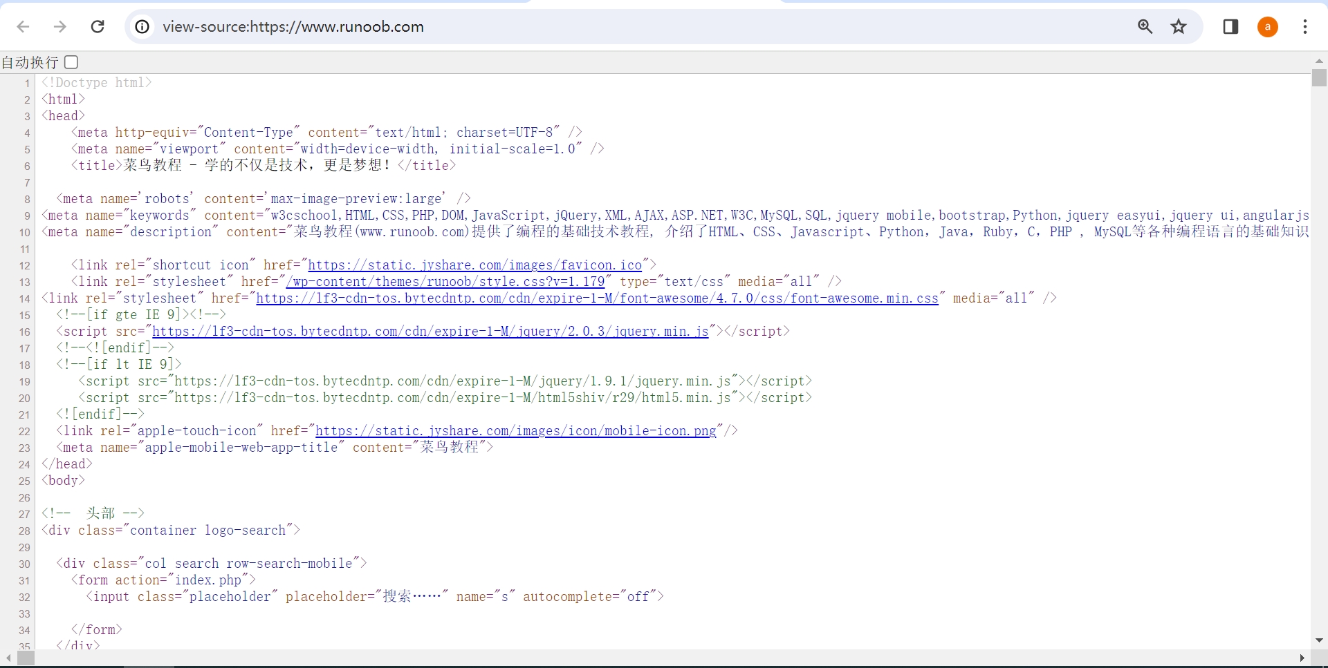Click the horizontal scrollbar left arrow

coord(8,658)
